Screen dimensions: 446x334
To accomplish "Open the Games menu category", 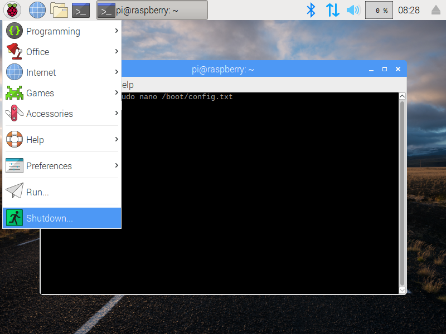I will pos(62,93).
